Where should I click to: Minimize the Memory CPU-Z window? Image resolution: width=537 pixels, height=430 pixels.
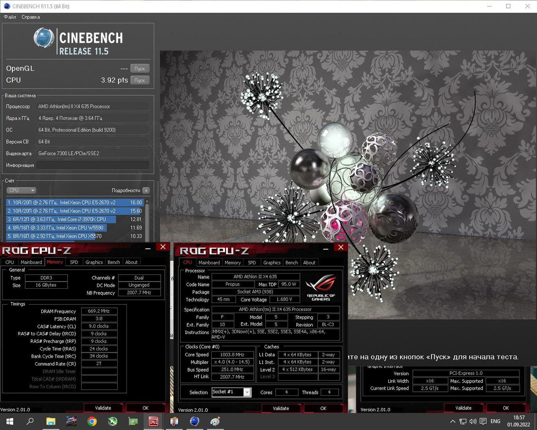(148, 248)
